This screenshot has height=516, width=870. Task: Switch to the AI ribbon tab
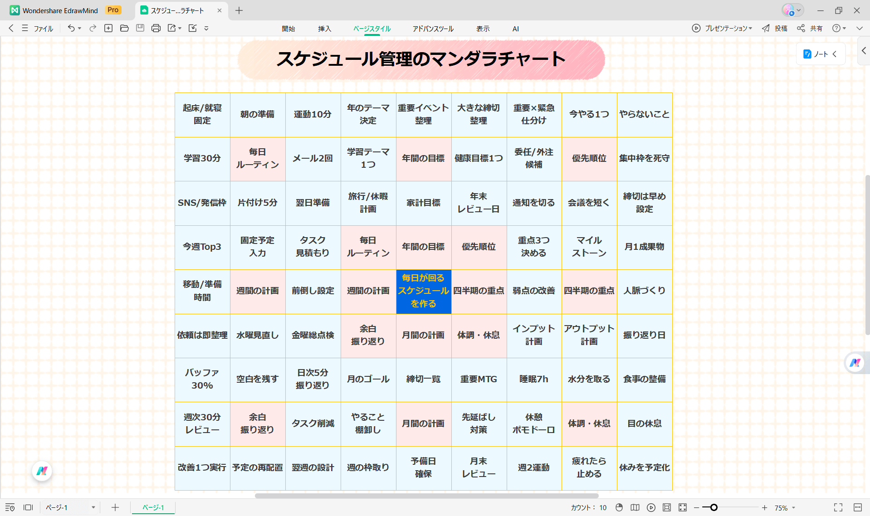pyautogui.click(x=515, y=28)
